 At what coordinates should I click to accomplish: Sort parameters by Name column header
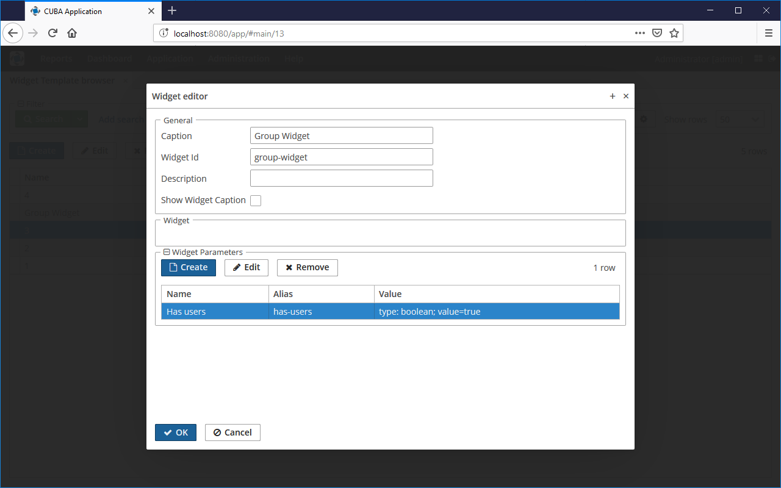215,294
